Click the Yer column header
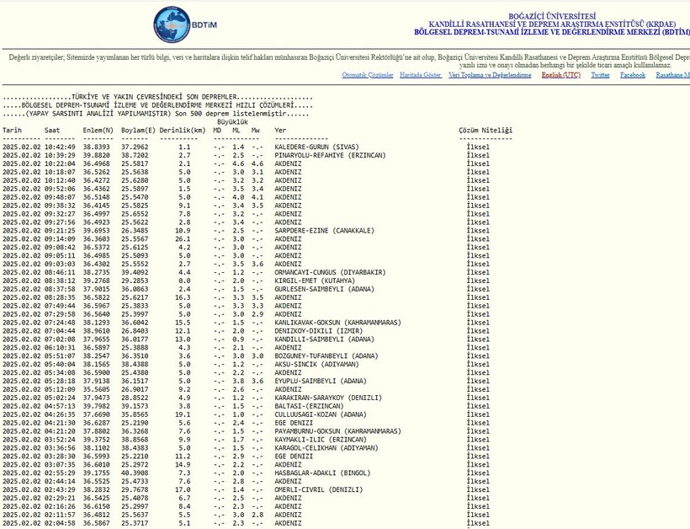Image resolution: width=690 pixels, height=529 pixels. pos(280,131)
